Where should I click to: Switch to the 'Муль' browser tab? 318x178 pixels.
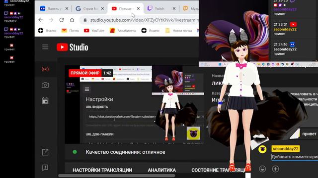pyautogui.click(x=191, y=8)
